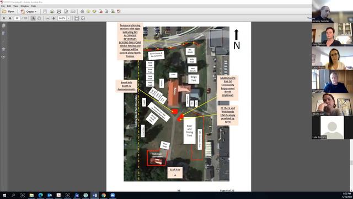Open Outlook from the taskbar
Viewport: 353px width, 199px height.
click(x=50, y=195)
